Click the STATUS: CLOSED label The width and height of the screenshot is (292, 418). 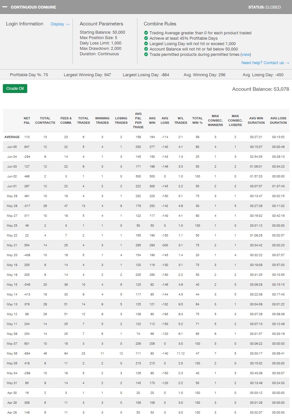click(x=264, y=7)
